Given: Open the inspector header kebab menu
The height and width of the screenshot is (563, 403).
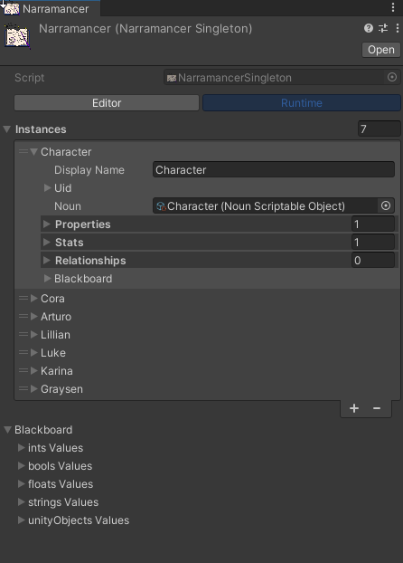Looking at the screenshot, I should click(x=398, y=28).
